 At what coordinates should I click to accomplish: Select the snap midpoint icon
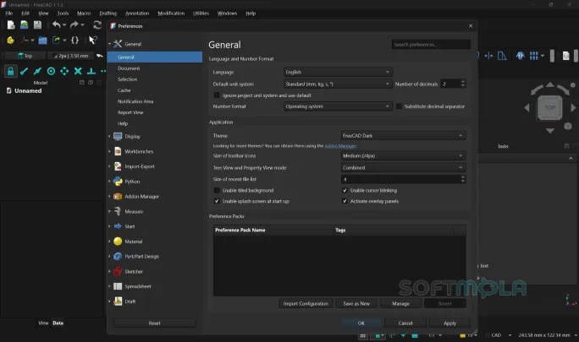tap(37, 71)
